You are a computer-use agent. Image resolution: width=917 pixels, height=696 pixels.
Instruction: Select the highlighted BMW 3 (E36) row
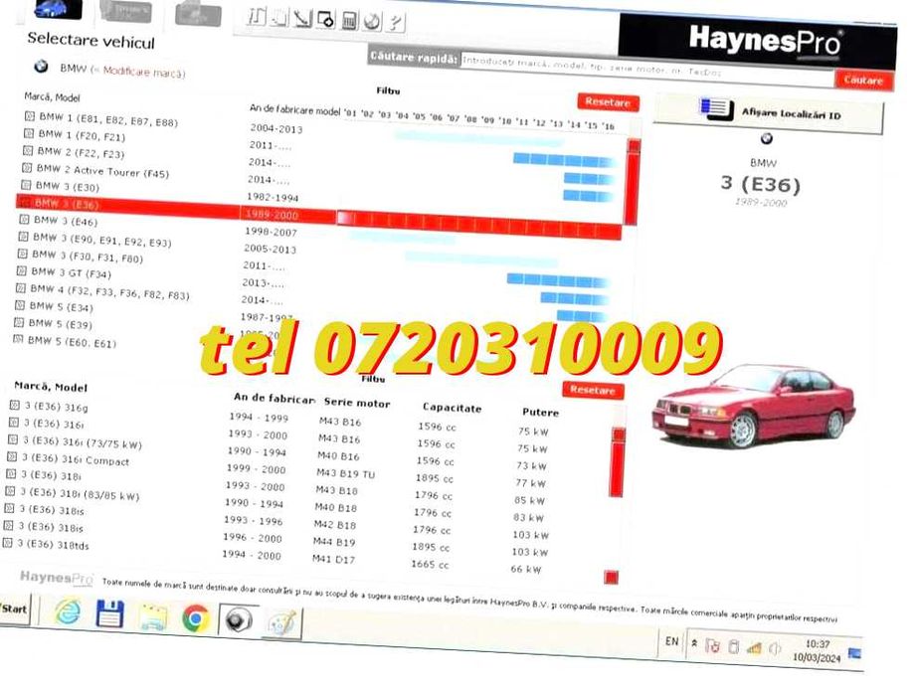318,217
